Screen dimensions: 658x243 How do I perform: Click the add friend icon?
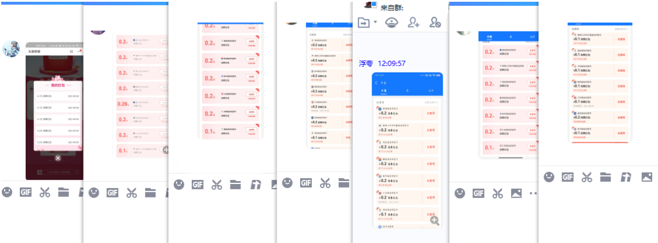click(414, 23)
